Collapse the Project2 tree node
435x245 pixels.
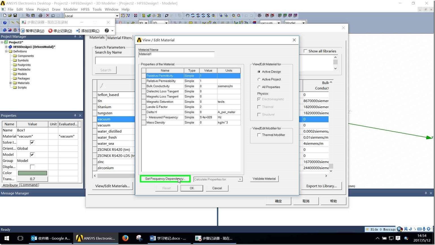tap(2, 42)
